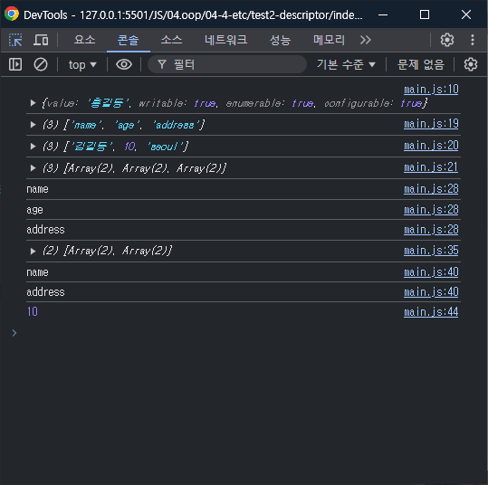Viewport: 488px width, 485px height.
Task: Open main.js:28 link beside first 'address'
Action: click(x=431, y=230)
